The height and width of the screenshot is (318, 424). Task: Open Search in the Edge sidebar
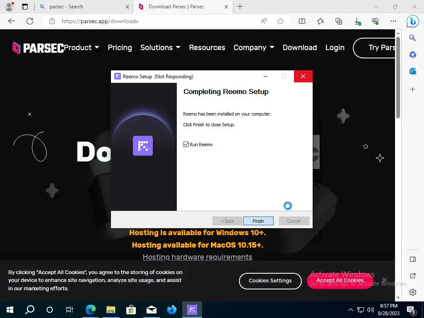(x=413, y=38)
